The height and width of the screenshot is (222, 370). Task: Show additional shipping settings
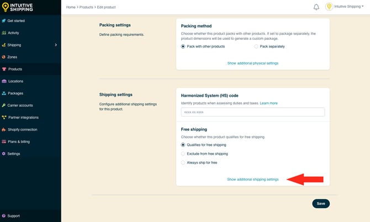253,179
